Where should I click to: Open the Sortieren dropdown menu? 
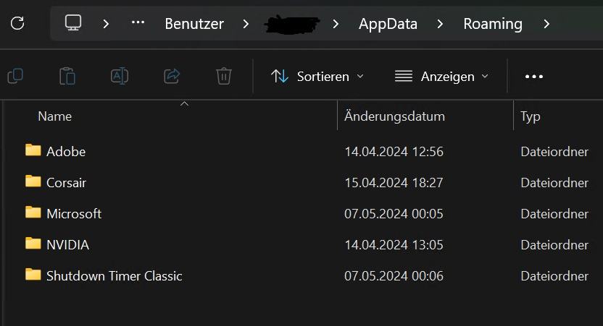317,76
